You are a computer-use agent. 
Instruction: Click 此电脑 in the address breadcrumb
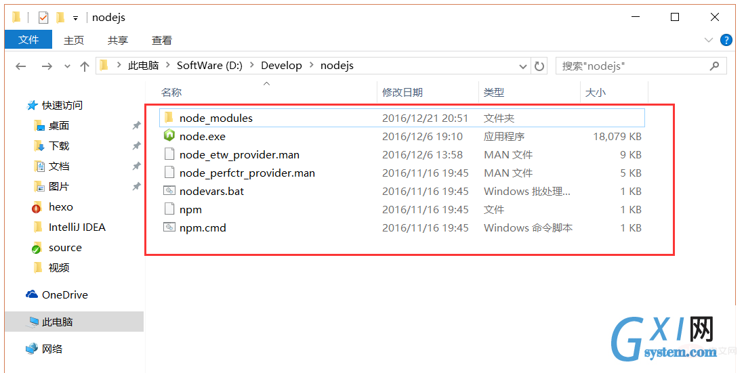(x=143, y=66)
